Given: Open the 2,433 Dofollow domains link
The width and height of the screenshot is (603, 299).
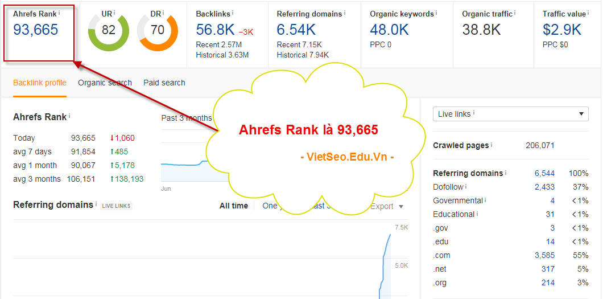Looking at the screenshot, I should (x=544, y=187).
